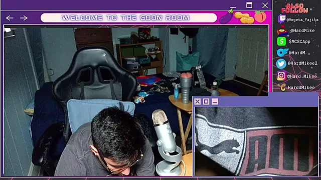Click the back arrow in overlay bar
This screenshot has height=180, width=321.
10,18
